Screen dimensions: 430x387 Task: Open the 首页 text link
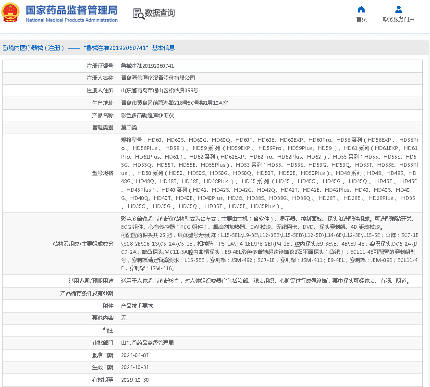tap(361, 20)
